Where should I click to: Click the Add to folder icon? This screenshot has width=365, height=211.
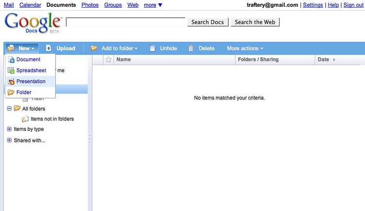point(94,48)
